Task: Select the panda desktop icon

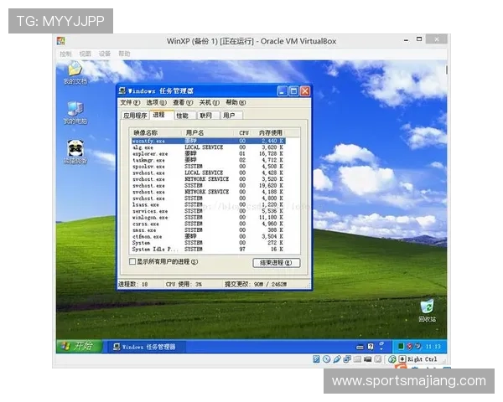Action: (x=75, y=152)
